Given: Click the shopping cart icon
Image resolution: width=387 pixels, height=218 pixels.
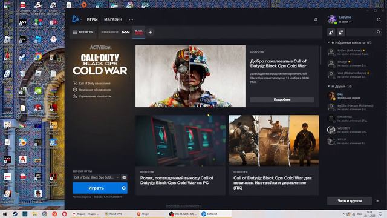Looking at the screenshot, I should (x=75, y=84).
